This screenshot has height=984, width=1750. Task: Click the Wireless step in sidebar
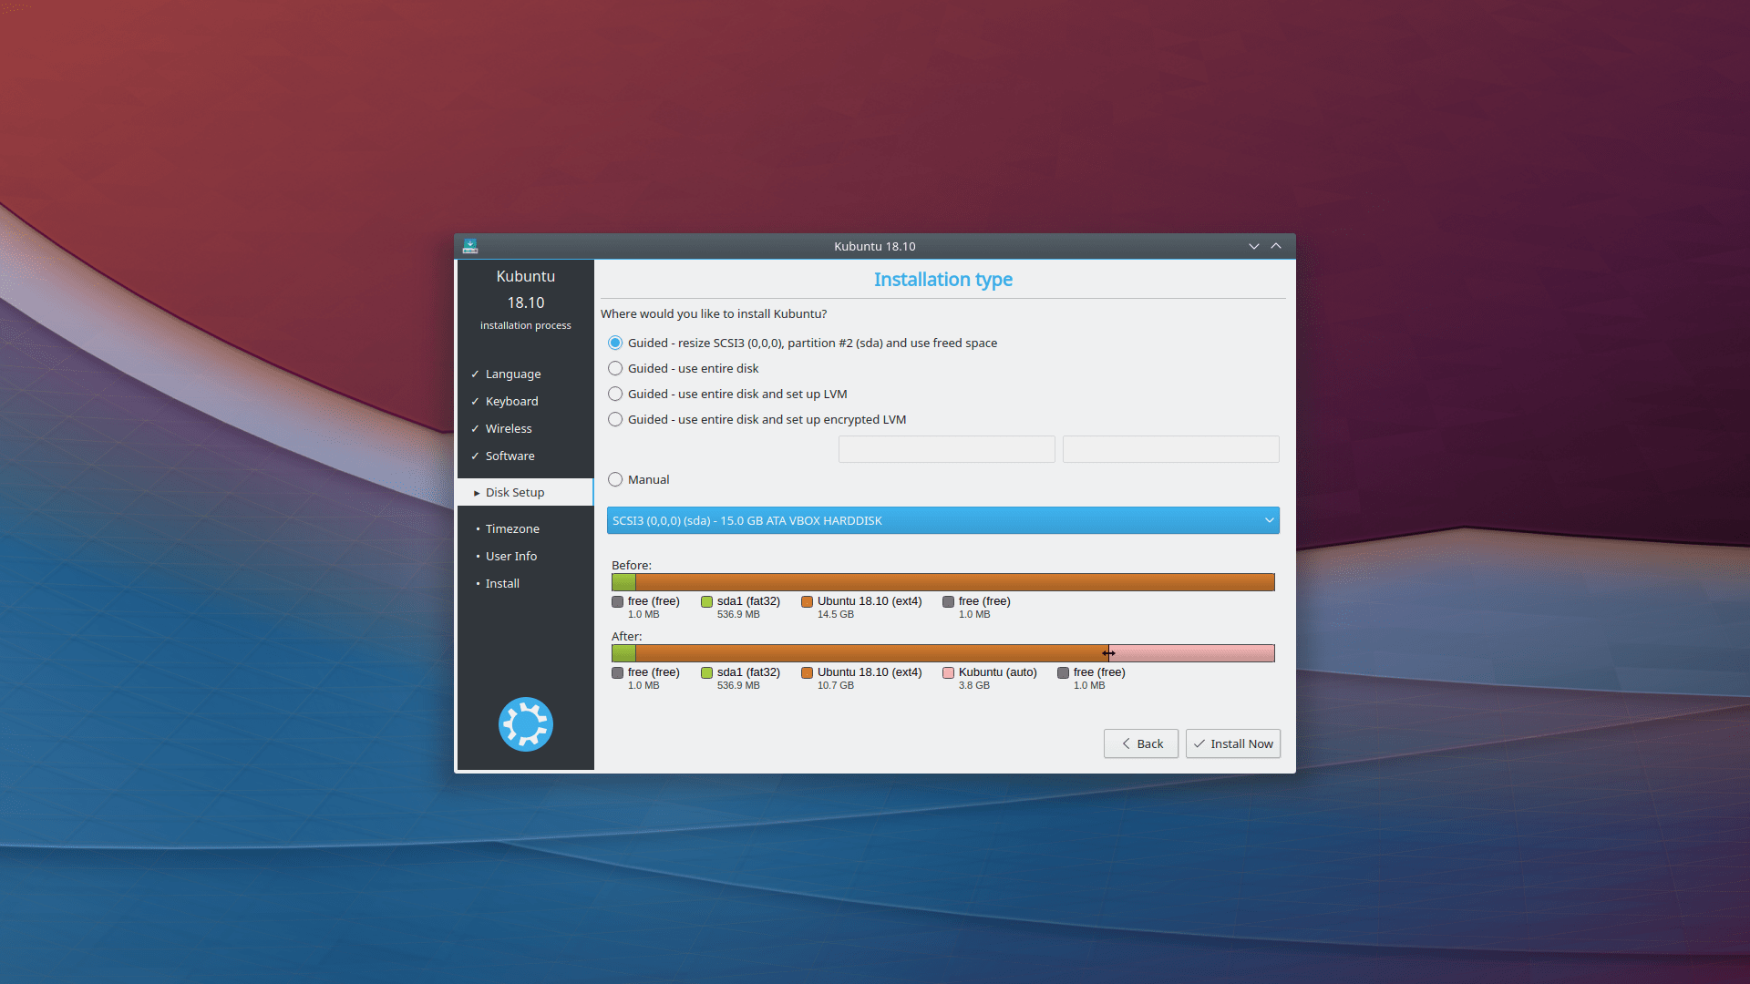(x=509, y=428)
